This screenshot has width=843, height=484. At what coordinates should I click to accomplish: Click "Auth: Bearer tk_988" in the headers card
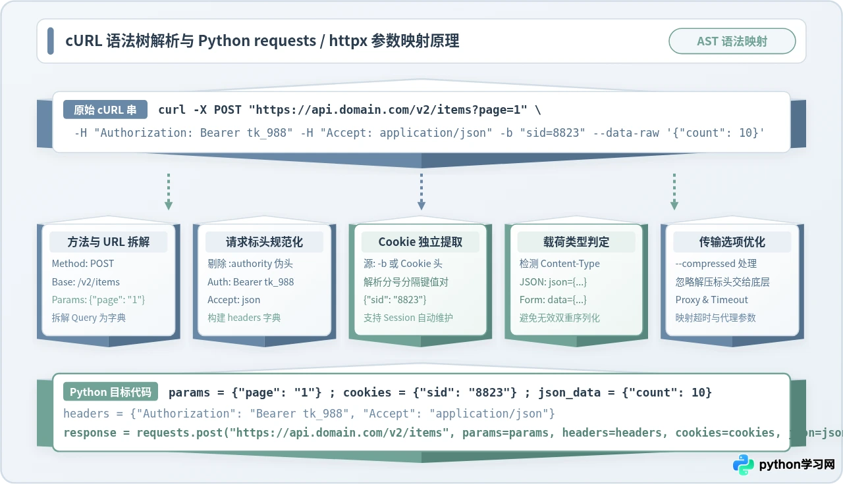click(251, 282)
